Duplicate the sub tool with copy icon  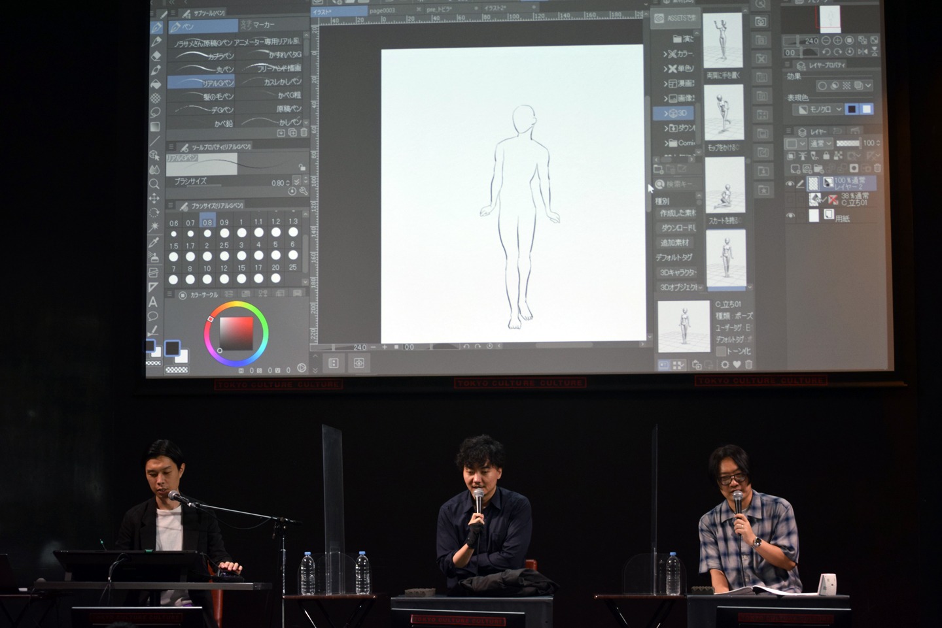click(x=292, y=132)
